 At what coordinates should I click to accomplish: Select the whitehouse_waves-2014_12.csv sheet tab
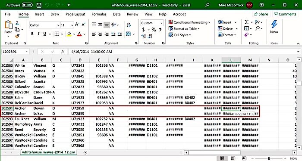click(x=48, y=152)
